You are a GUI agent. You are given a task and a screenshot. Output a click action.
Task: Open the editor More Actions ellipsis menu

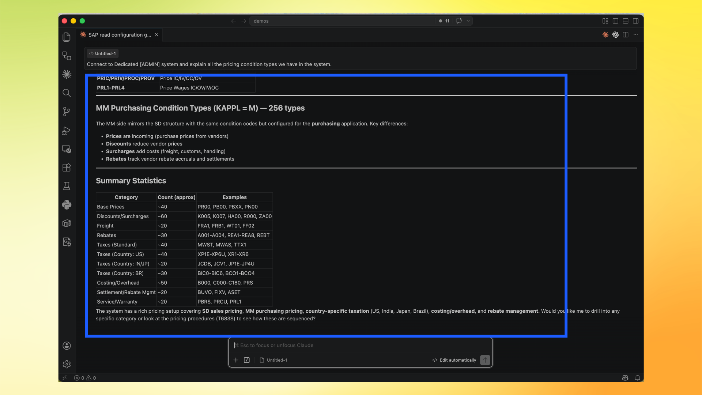click(x=636, y=35)
